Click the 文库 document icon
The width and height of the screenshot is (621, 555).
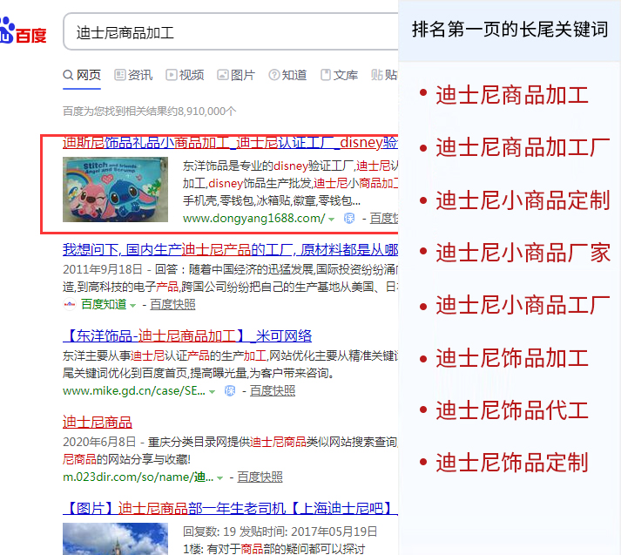pyautogui.click(x=326, y=75)
